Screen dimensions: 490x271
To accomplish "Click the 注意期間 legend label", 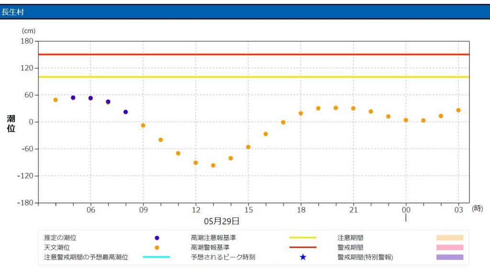I will click(x=350, y=238).
